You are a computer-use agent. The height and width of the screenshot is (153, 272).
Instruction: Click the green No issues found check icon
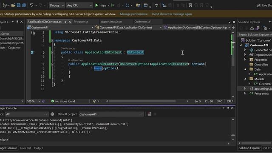[x=53, y=101]
